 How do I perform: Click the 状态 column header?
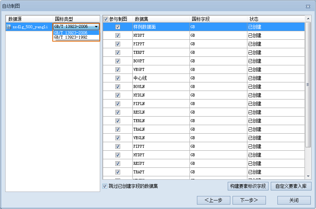pyautogui.click(x=254, y=19)
